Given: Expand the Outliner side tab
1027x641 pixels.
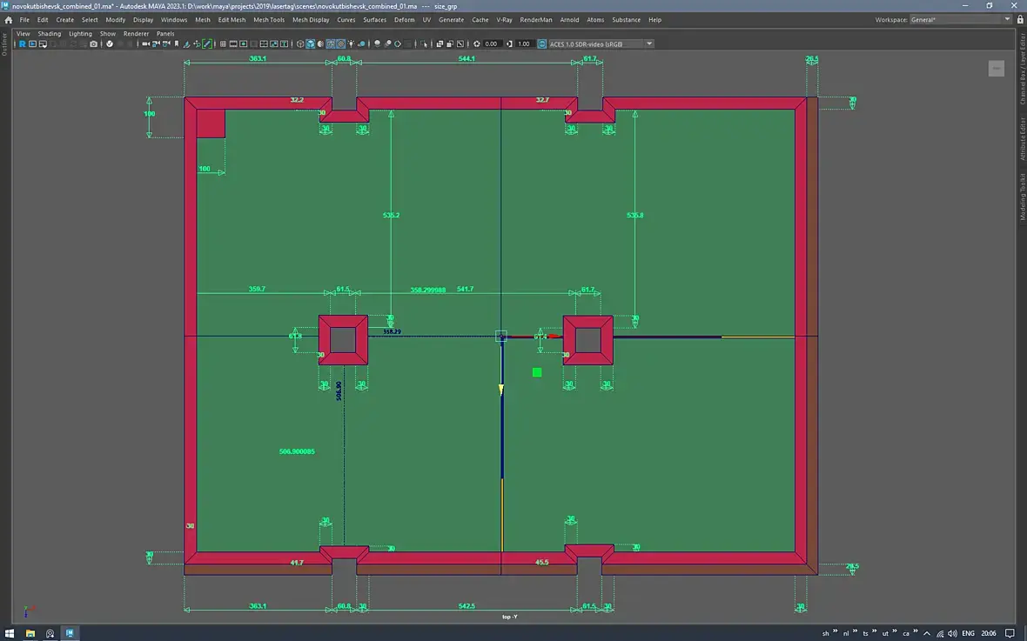Looking at the screenshot, I should pos(4,44).
